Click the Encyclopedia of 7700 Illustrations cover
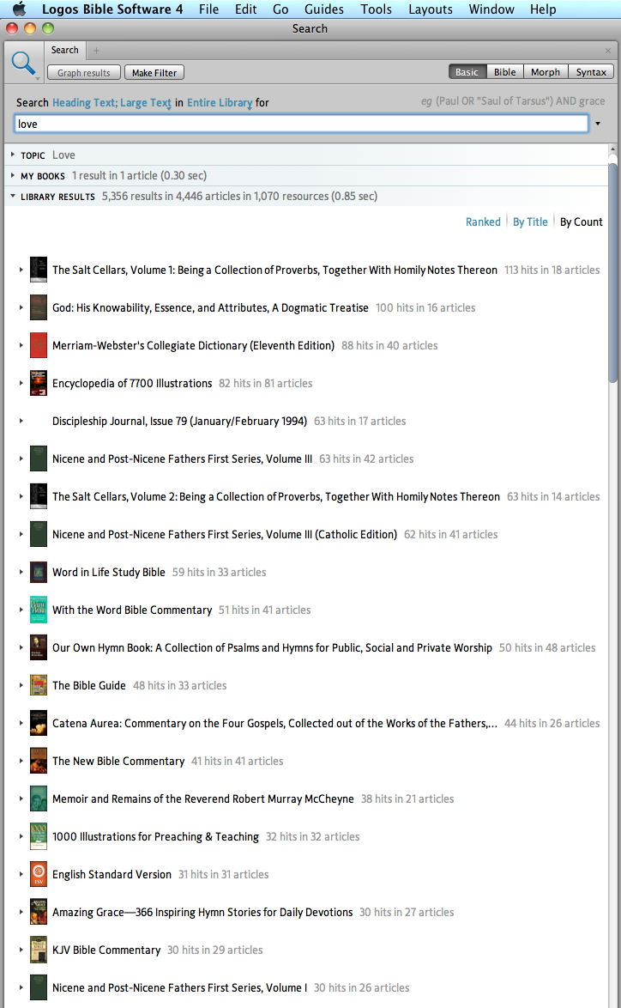Screen dimensions: 621x1008 39,383
